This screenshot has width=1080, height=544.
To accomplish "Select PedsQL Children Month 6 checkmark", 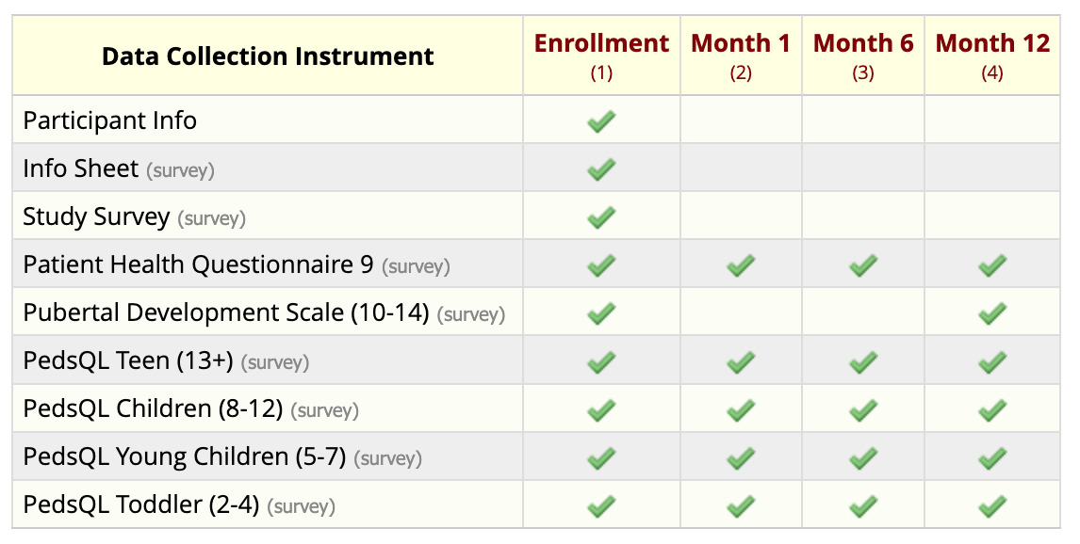I will click(x=863, y=410).
